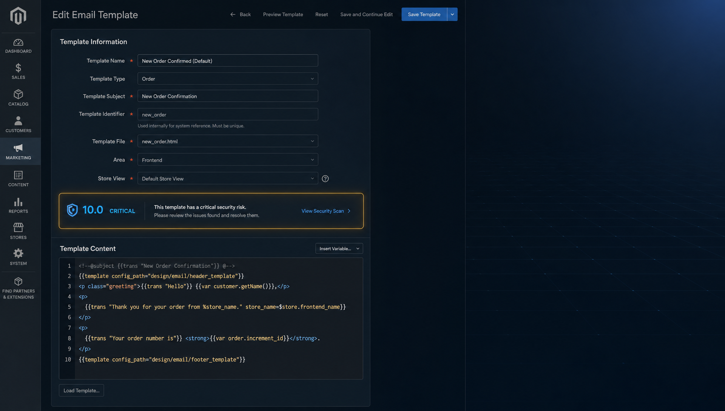Click the greeting paragraph code line
This screenshot has width=725, height=411.
(184, 287)
